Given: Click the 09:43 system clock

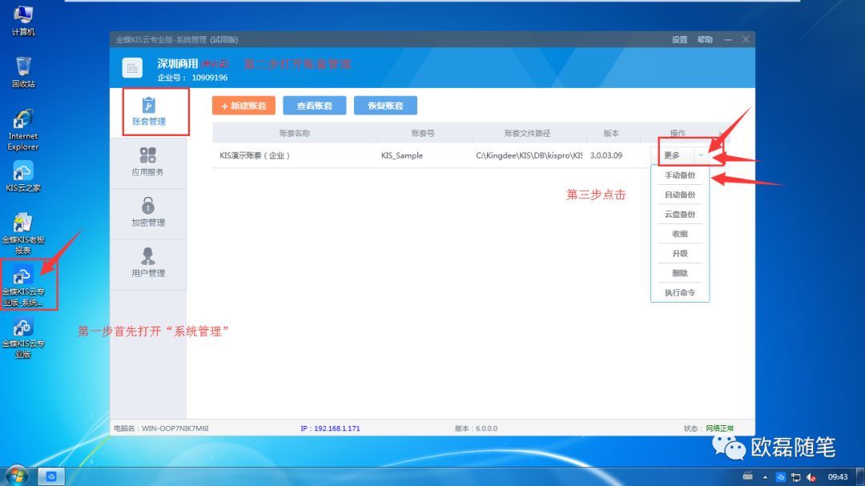Looking at the screenshot, I should pos(838,477).
